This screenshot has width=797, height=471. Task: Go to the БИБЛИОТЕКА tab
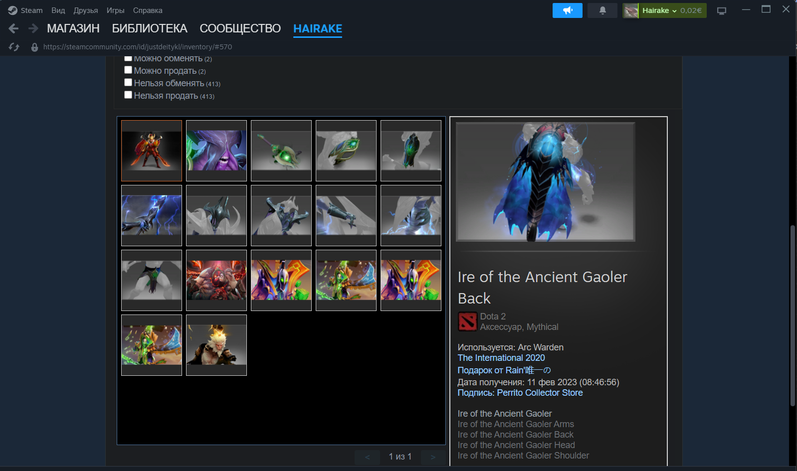(x=150, y=28)
